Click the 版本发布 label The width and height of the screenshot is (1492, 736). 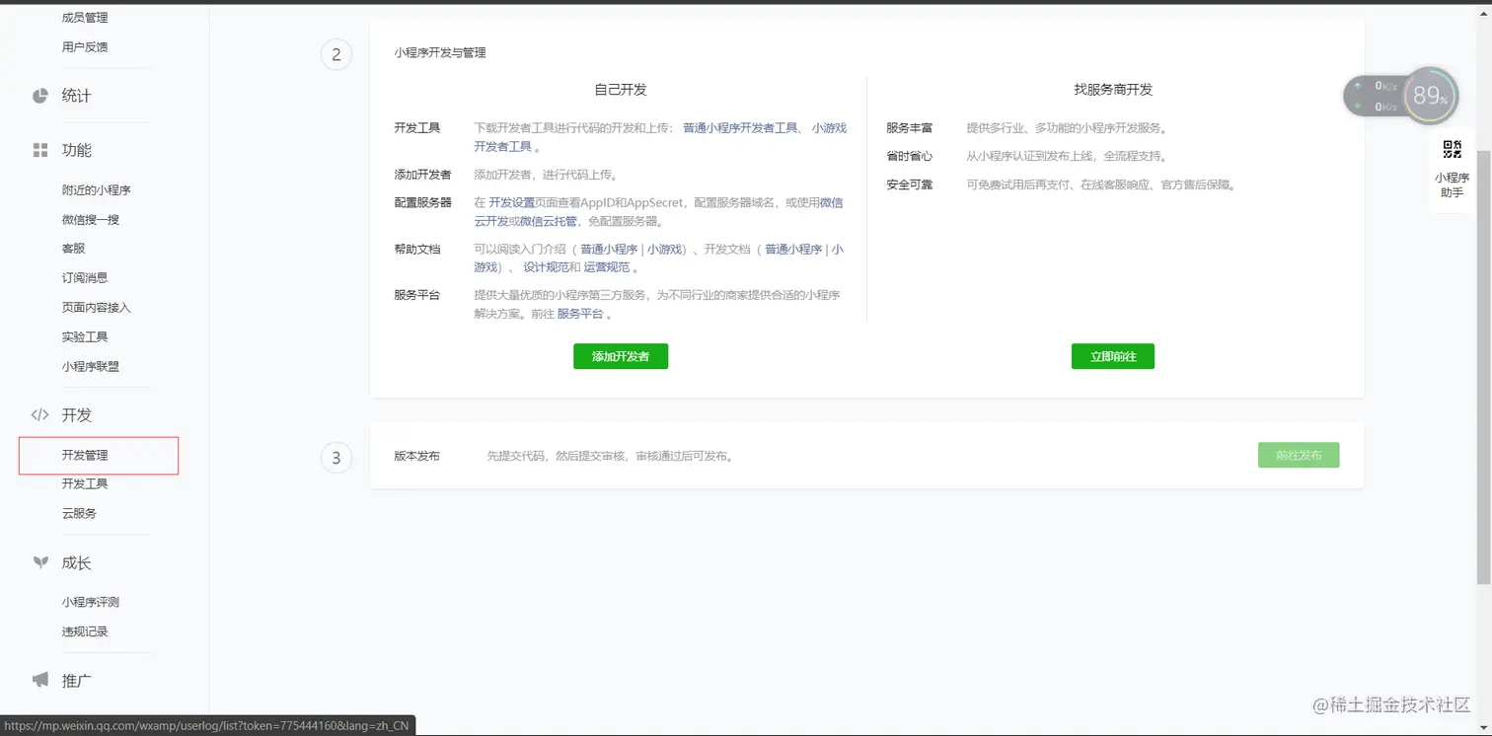[416, 456]
